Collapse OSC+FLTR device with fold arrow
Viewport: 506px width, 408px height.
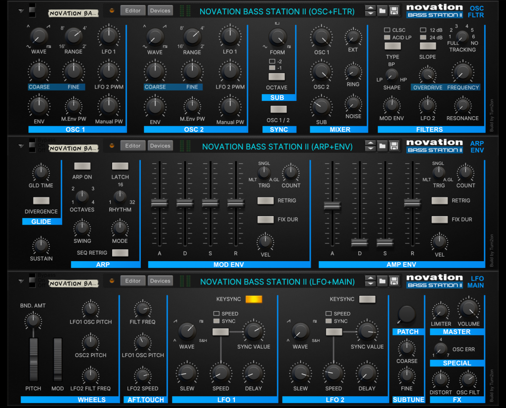click(x=21, y=11)
